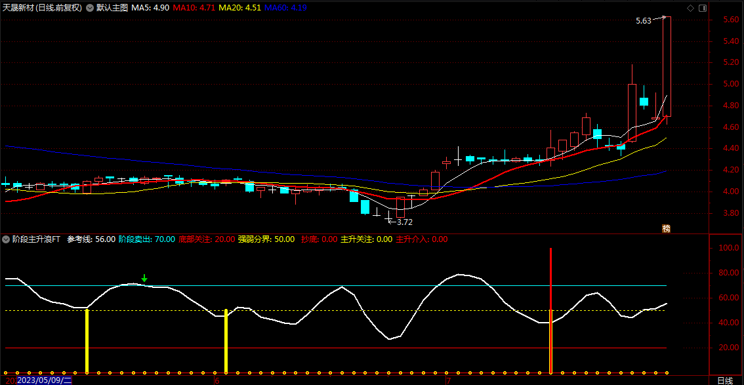The height and width of the screenshot is (385, 744).
Task: Click the 日线 period button at bottom-right
Action: [724, 380]
